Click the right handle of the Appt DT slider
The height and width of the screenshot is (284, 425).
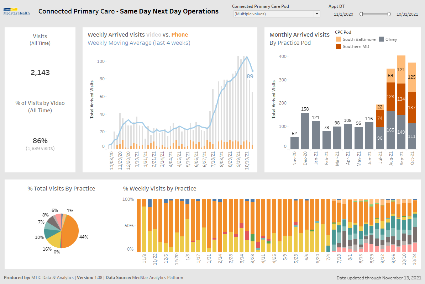click(389, 14)
